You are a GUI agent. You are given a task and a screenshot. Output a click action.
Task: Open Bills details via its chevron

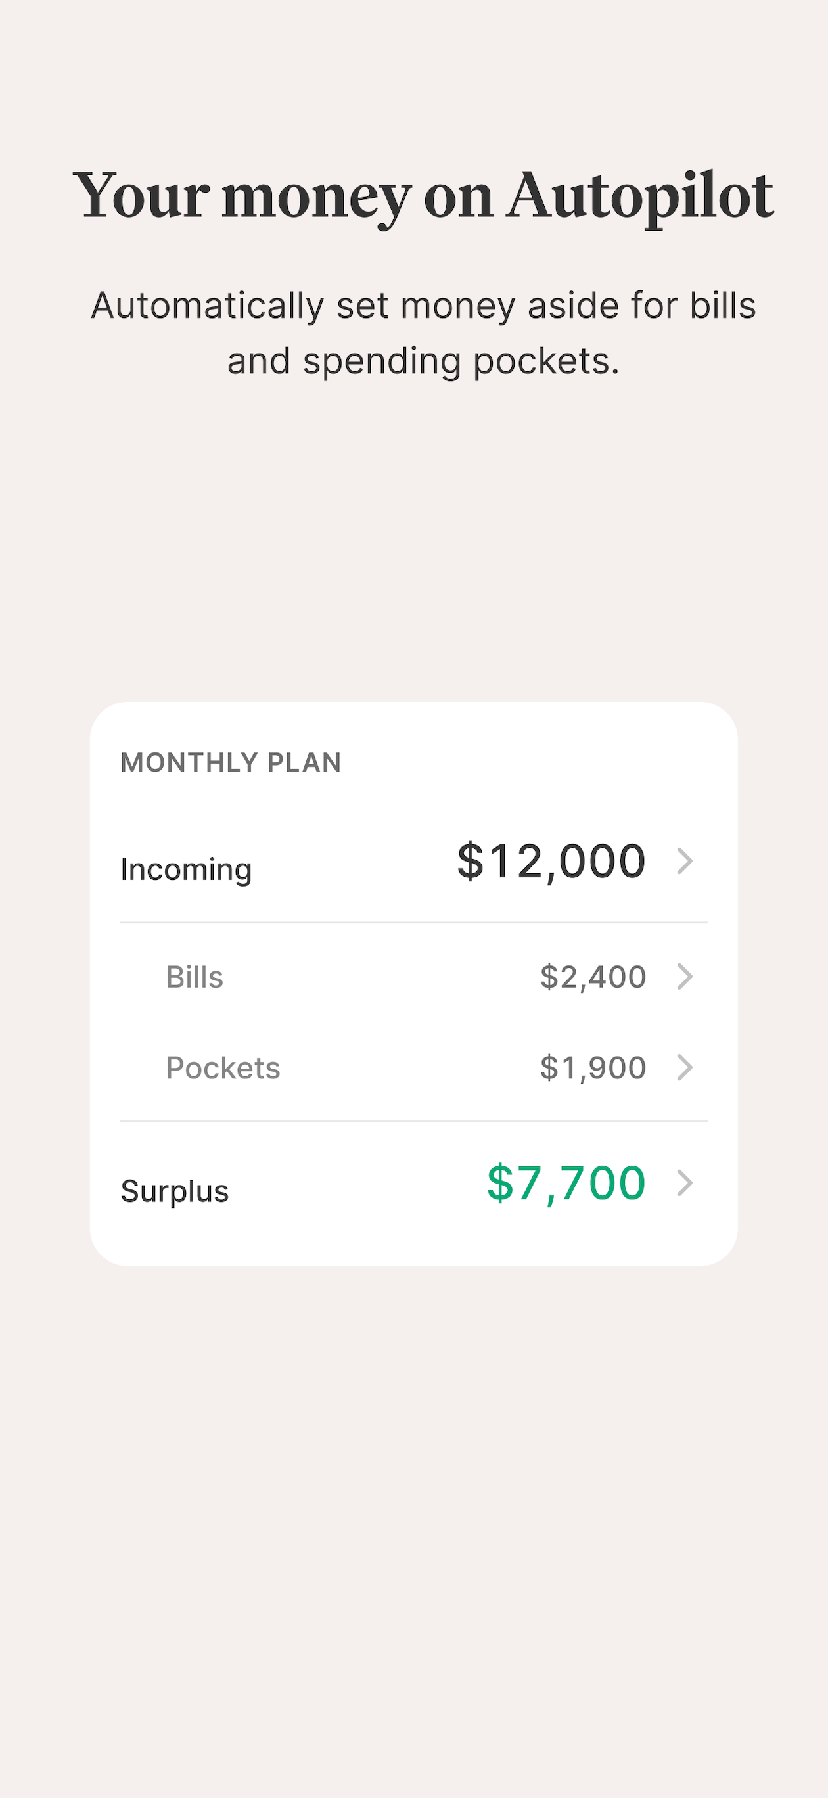click(x=685, y=977)
